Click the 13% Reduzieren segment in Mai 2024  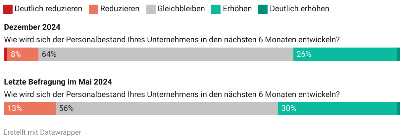click(x=30, y=108)
